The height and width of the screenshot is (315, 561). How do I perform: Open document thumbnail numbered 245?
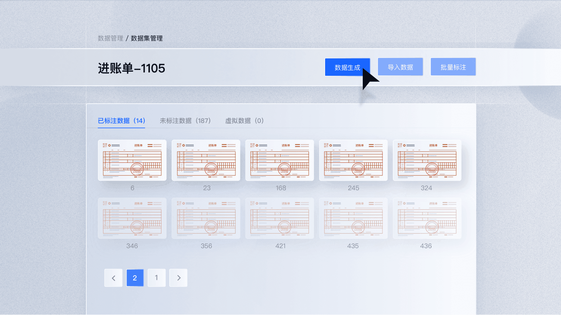pos(353,160)
